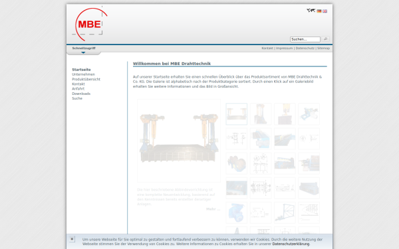Open the Datenschutz link in the top bar

point(305,48)
